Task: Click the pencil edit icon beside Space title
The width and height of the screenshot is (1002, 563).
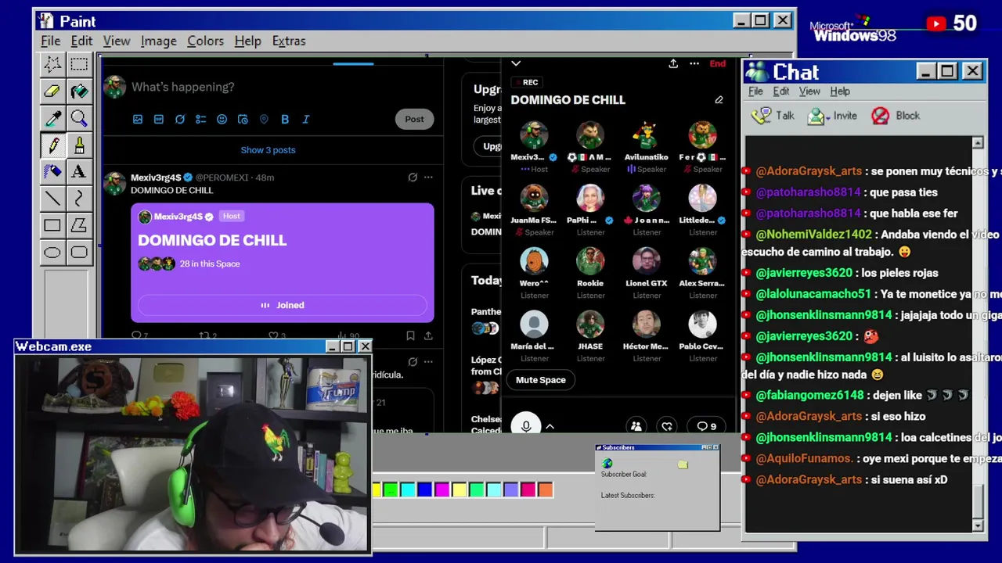Action: (x=719, y=100)
